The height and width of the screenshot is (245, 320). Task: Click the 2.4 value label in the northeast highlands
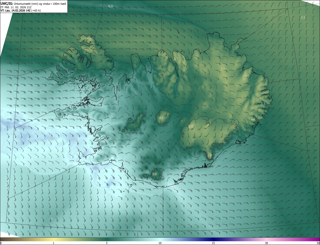244,76
